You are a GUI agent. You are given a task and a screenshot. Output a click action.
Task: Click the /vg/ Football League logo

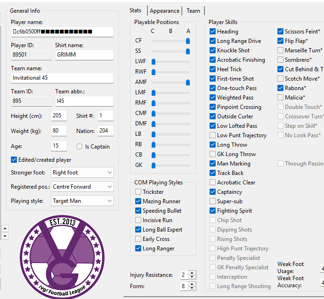point(62,257)
